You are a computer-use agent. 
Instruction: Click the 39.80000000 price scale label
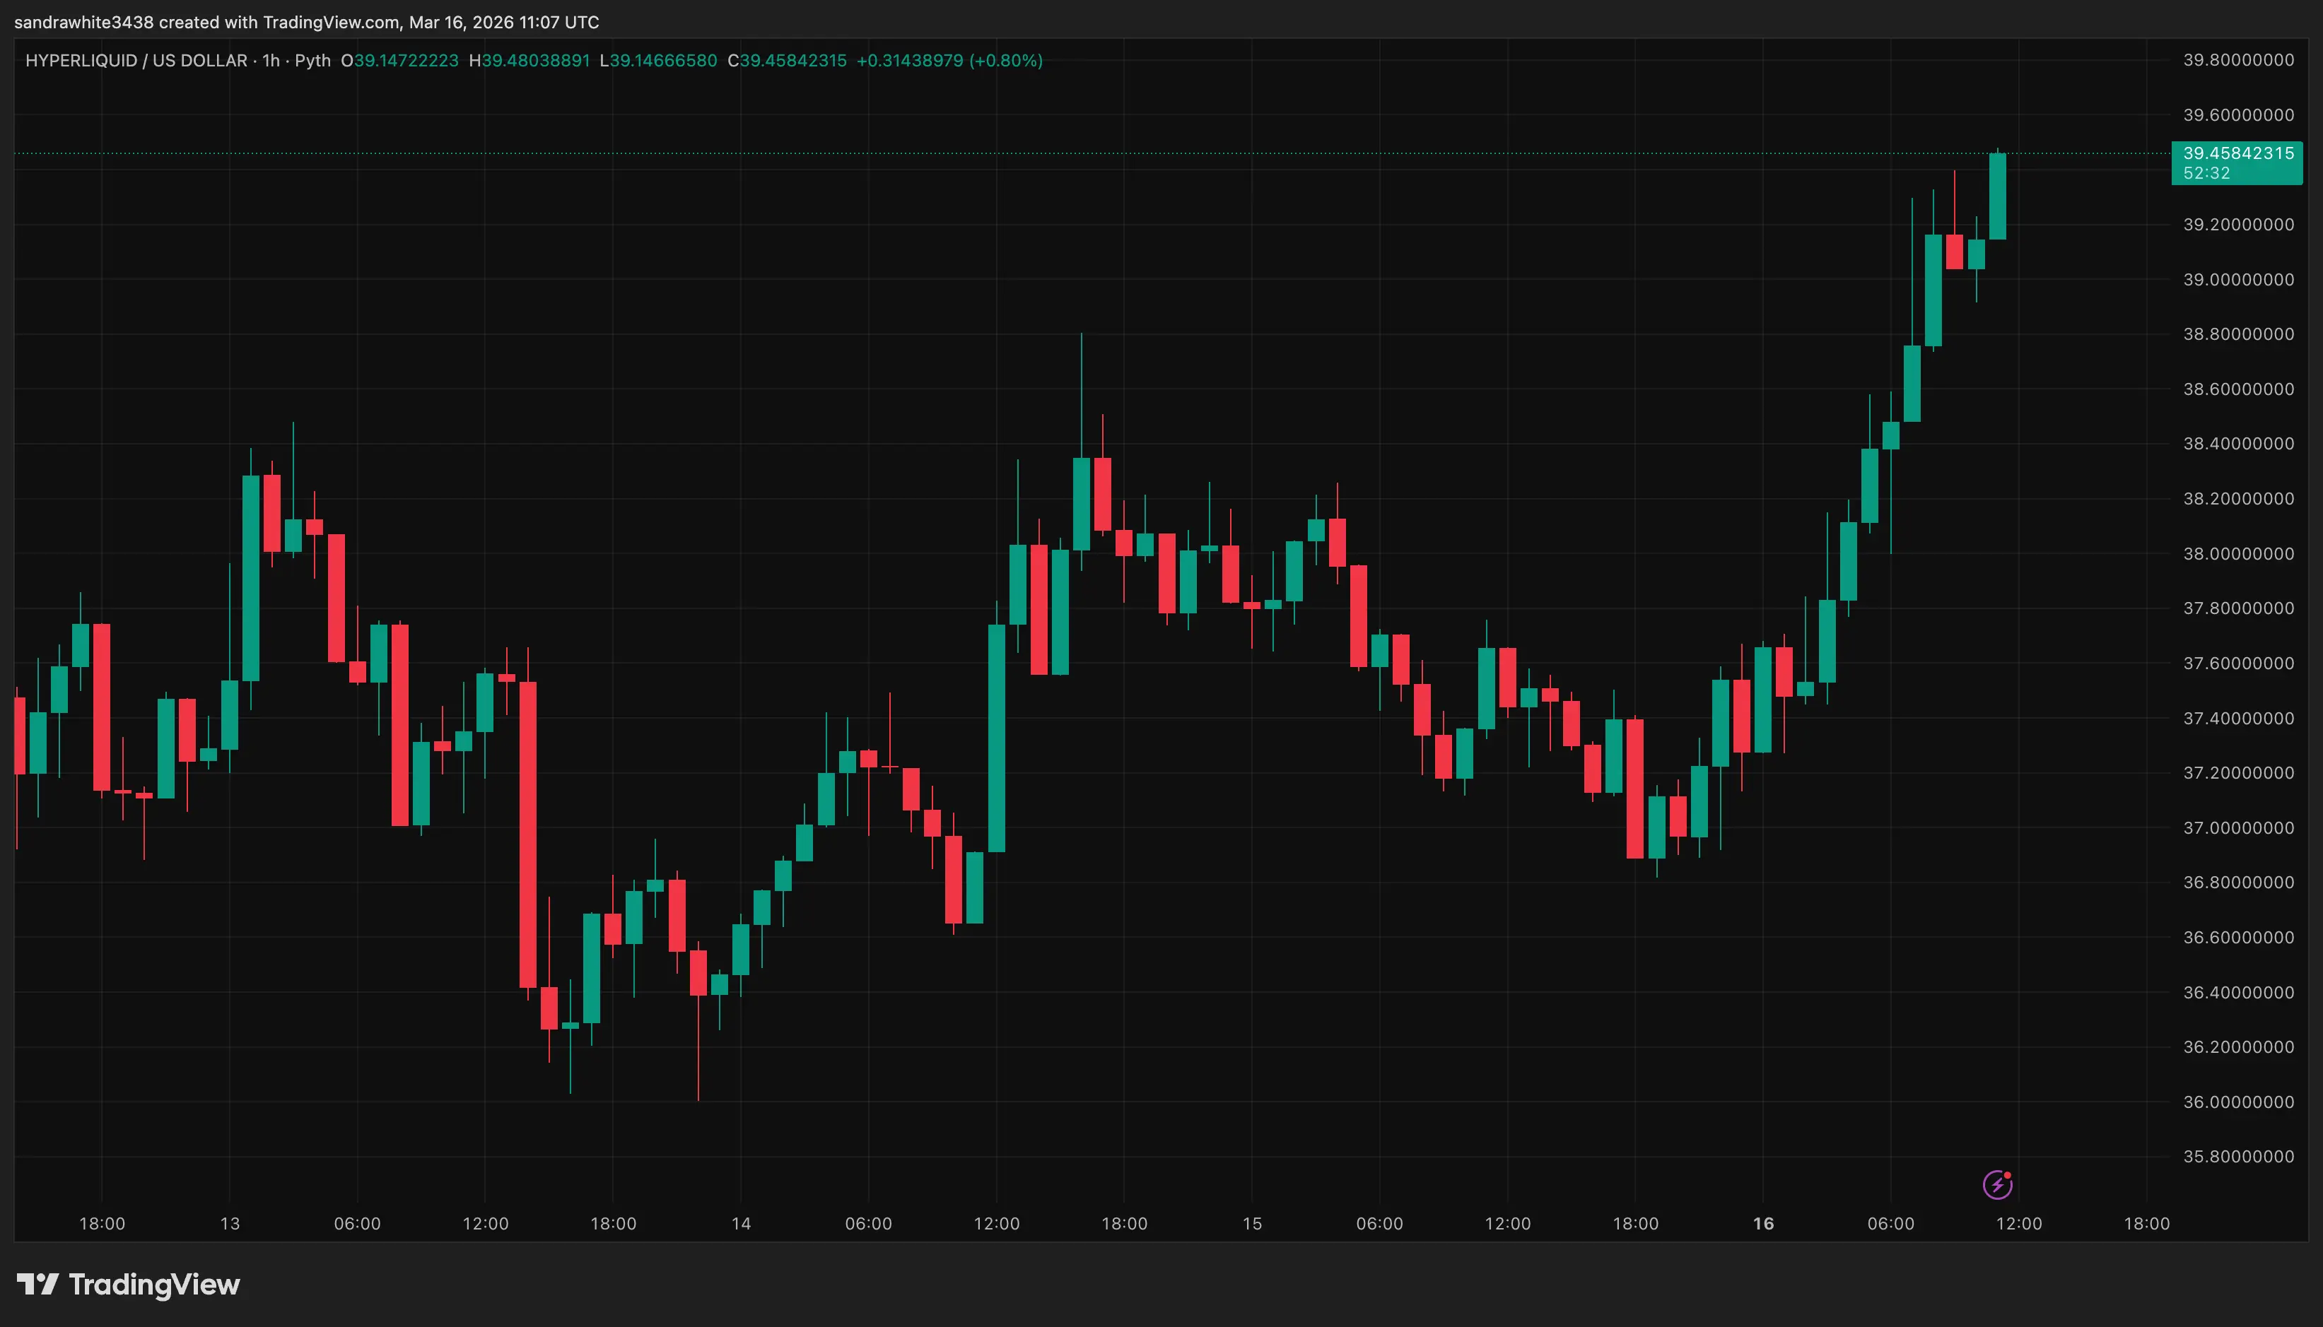click(2238, 60)
